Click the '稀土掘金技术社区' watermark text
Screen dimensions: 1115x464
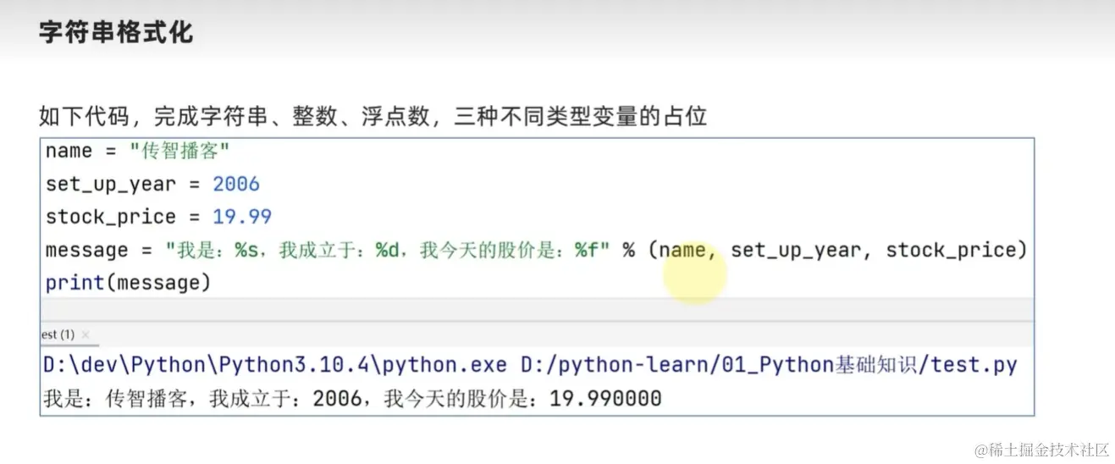coord(1048,450)
